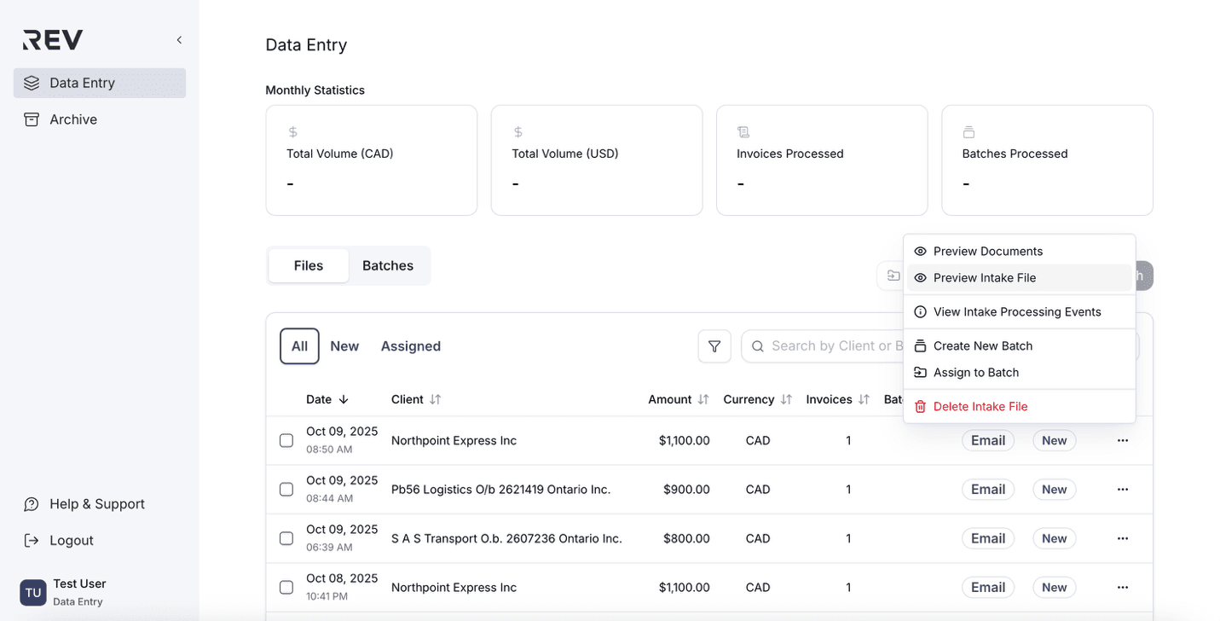
Task: Select the checkbox for Pb56 Logistics row
Action: point(286,490)
